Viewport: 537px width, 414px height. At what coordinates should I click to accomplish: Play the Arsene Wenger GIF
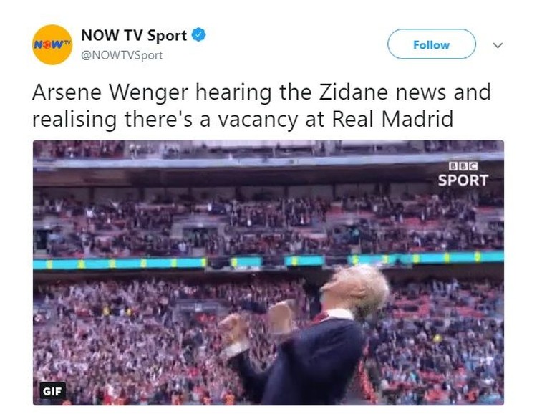click(x=268, y=273)
